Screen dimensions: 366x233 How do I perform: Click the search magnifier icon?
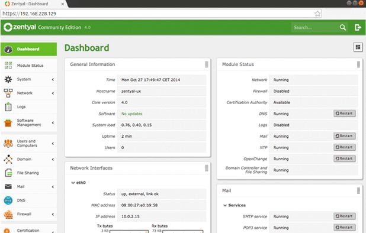[343, 27]
